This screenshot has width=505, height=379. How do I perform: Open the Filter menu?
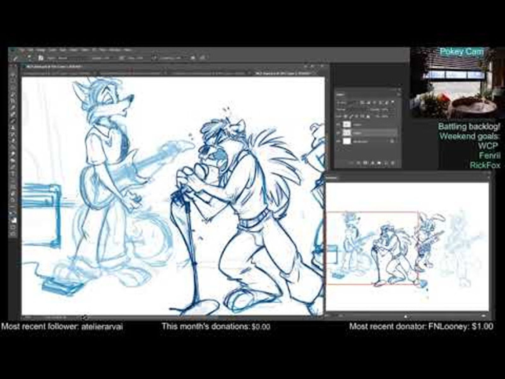coord(85,50)
